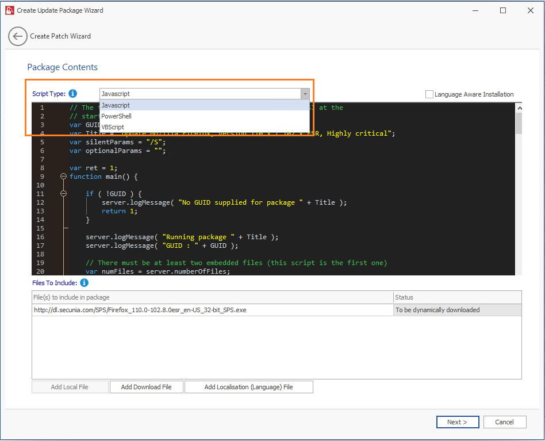Minimize the Create Update Package Wizard window
This screenshot has width=545, height=441.
475,10
